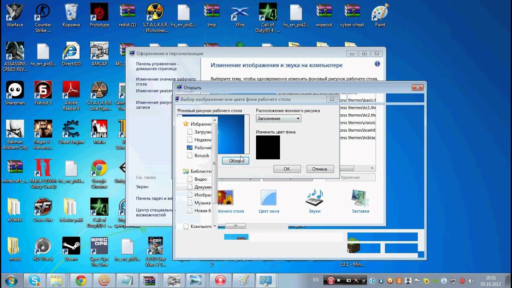The image size is (512, 288).
Task: Launch Spec Ops The Line shortcut
Action: tap(99, 252)
